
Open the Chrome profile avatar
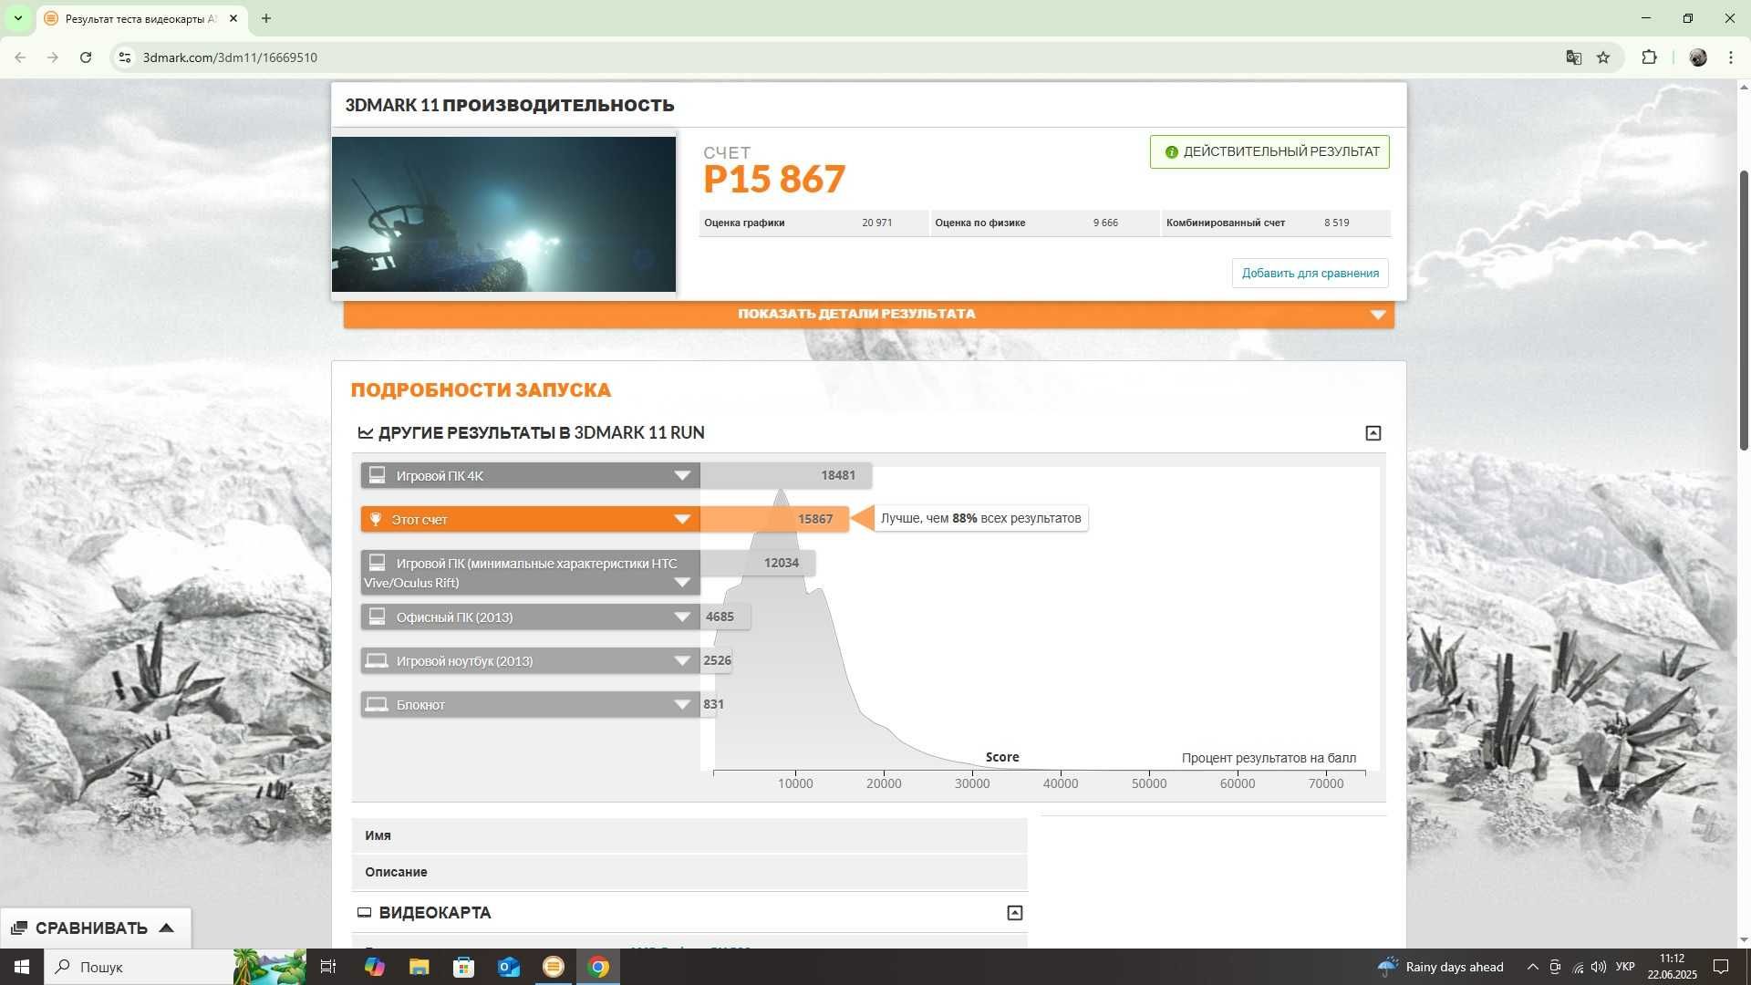pyautogui.click(x=1698, y=57)
